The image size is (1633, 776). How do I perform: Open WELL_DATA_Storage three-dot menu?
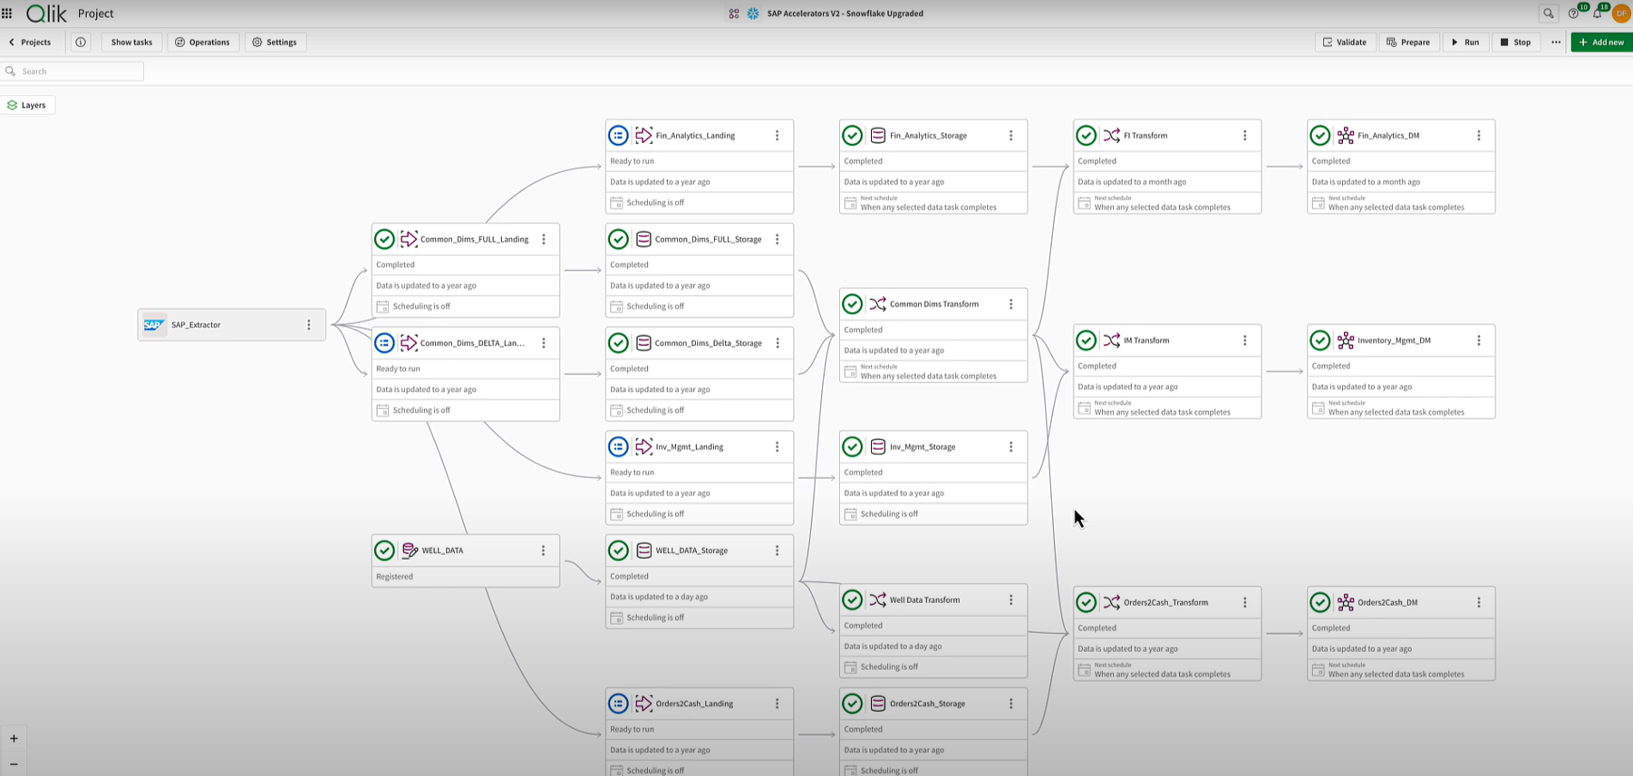pos(777,551)
